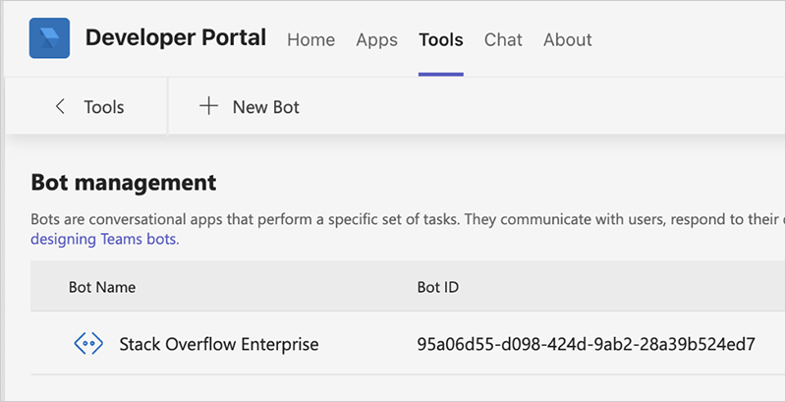The image size is (786, 402).
Task: Click the Developer Portal logo icon
Action: tap(49, 38)
